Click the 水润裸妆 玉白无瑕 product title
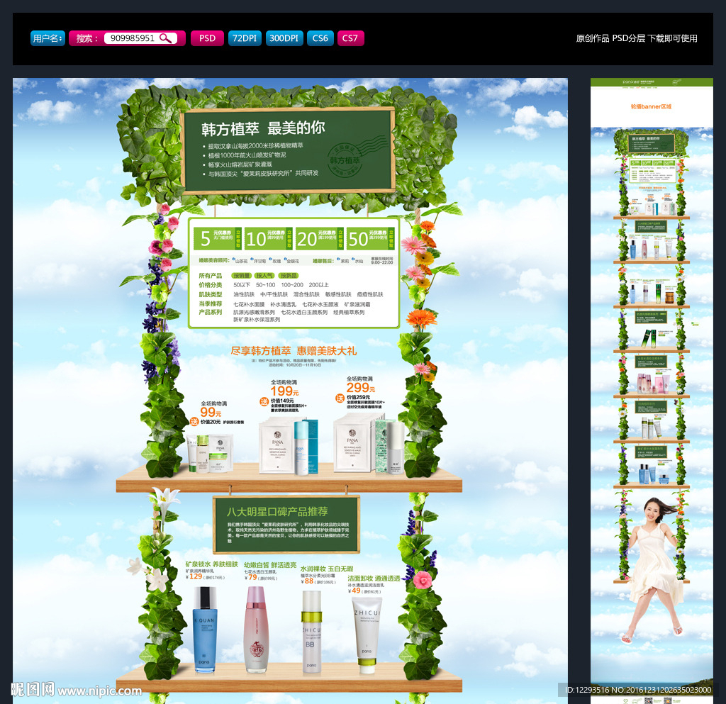This screenshot has height=704, width=726. click(x=327, y=569)
